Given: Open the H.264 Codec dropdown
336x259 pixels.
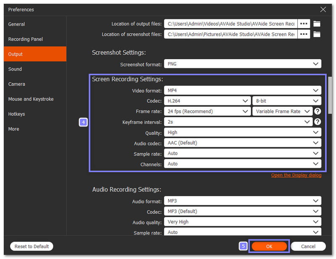Looking at the screenshot, I should click(207, 101).
